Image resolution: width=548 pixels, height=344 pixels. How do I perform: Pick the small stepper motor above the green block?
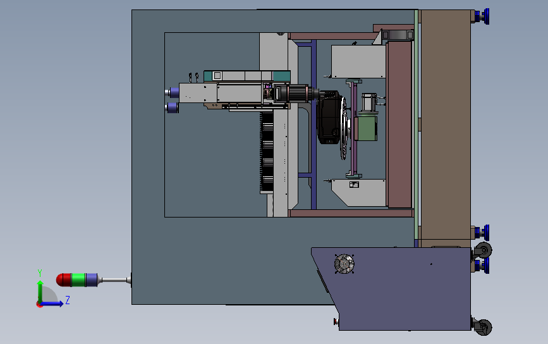(368, 102)
